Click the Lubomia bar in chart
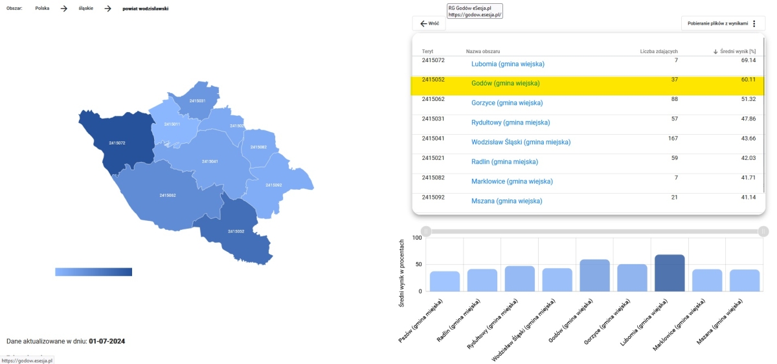This screenshot has height=364, width=777. 670,273
